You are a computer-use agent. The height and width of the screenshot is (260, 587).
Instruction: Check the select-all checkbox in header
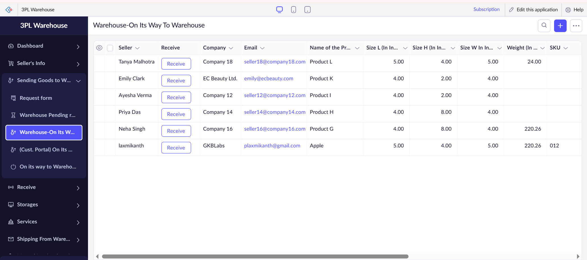pos(110,48)
